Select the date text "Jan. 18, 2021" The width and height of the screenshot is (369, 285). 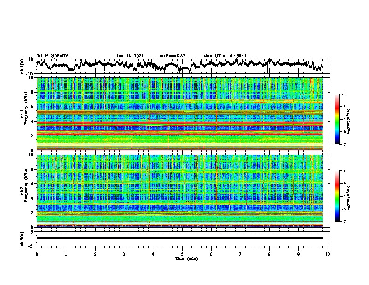pyautogui.click(x=130, y=56)
